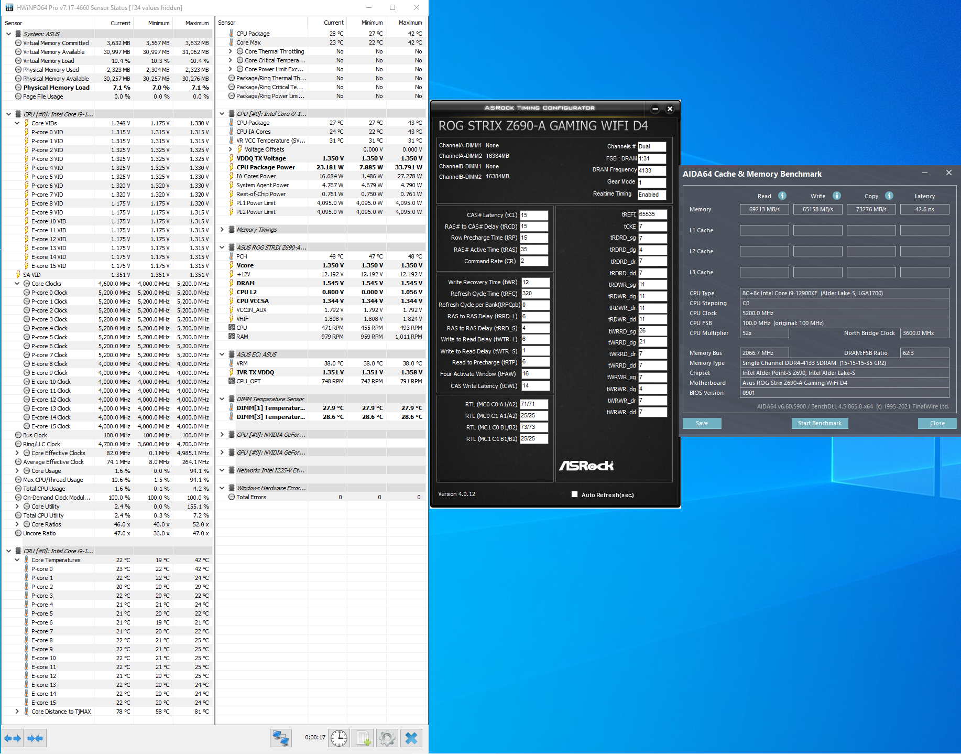Open HWiNFO sensor settings gear icon

(x=387, y=738)
